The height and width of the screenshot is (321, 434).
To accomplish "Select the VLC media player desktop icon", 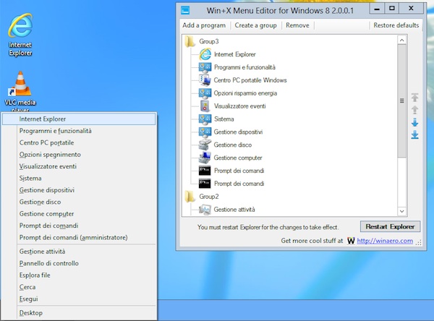I will 20,91.
